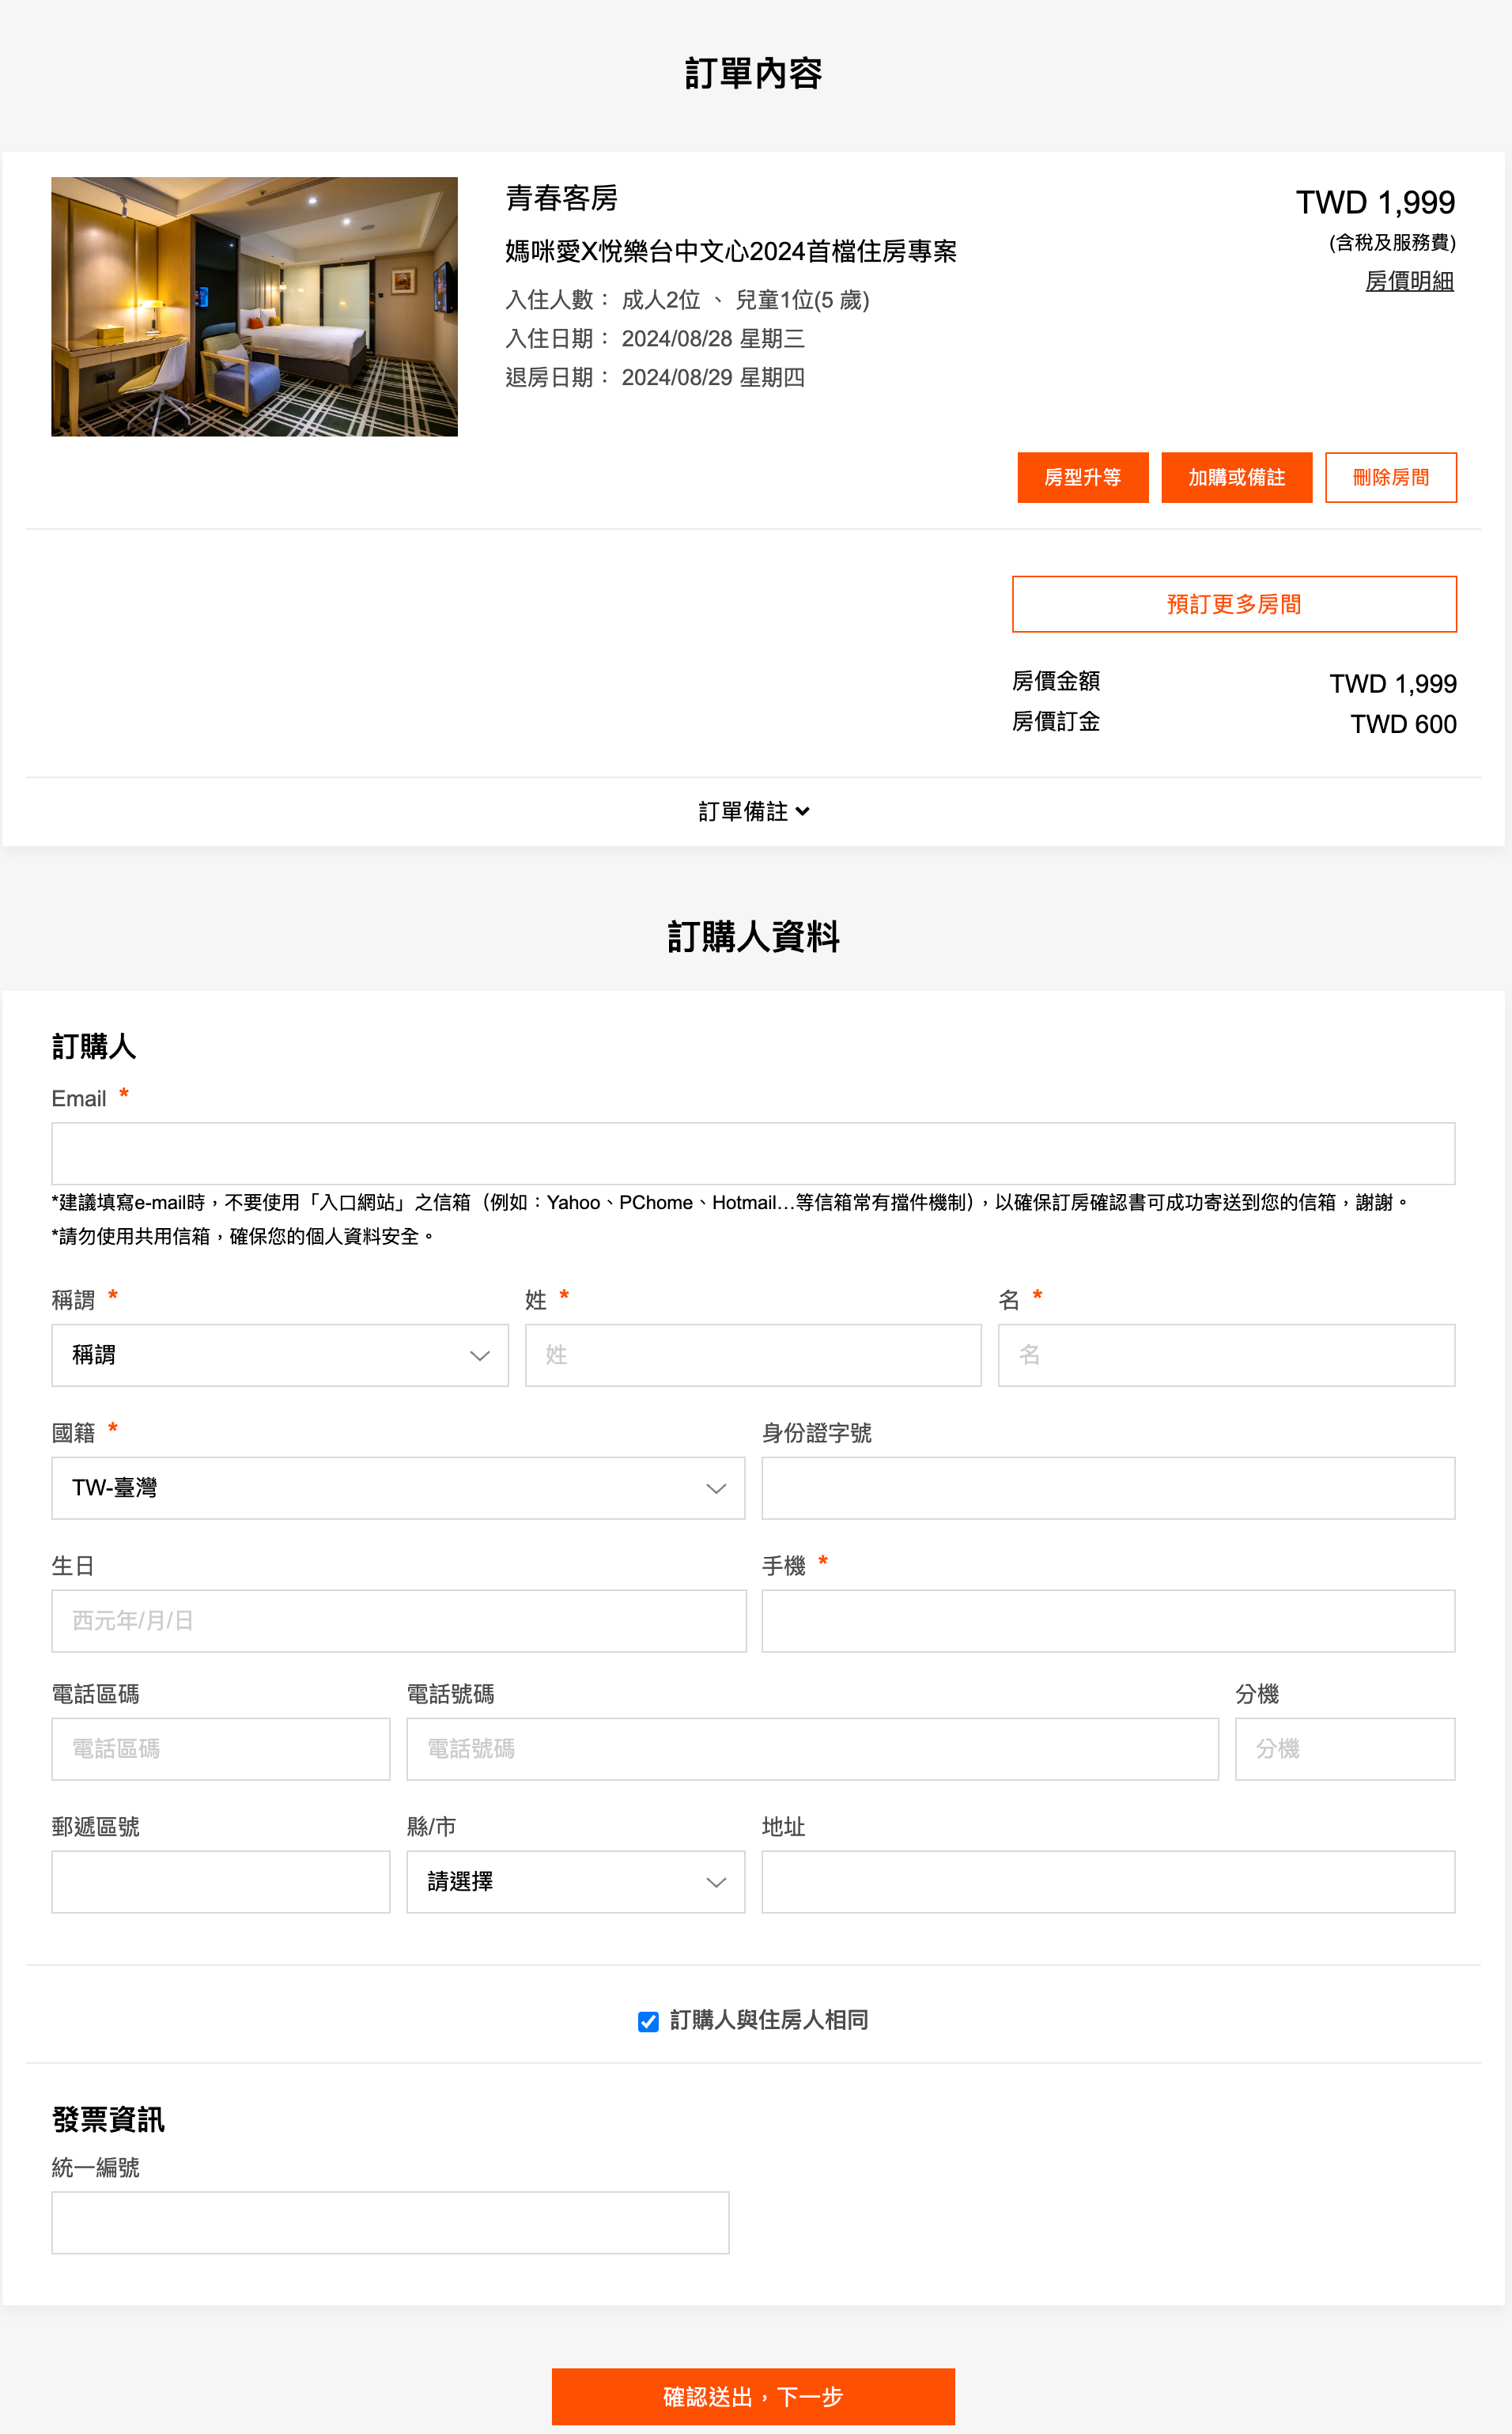
Task: Click the 手機 mobile number field
Action: [1107, 1620]
